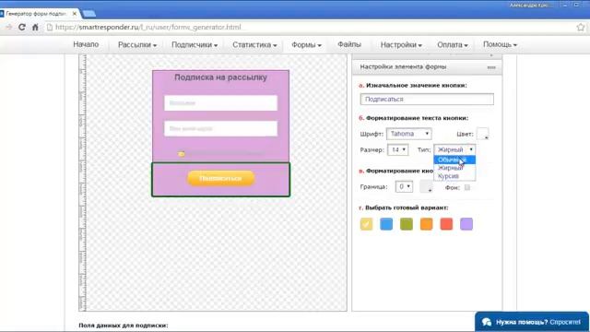The width and height of the screenshot is (590, 332).
Task: Edit the button value field Подписаться
Action: coord(427,99)
